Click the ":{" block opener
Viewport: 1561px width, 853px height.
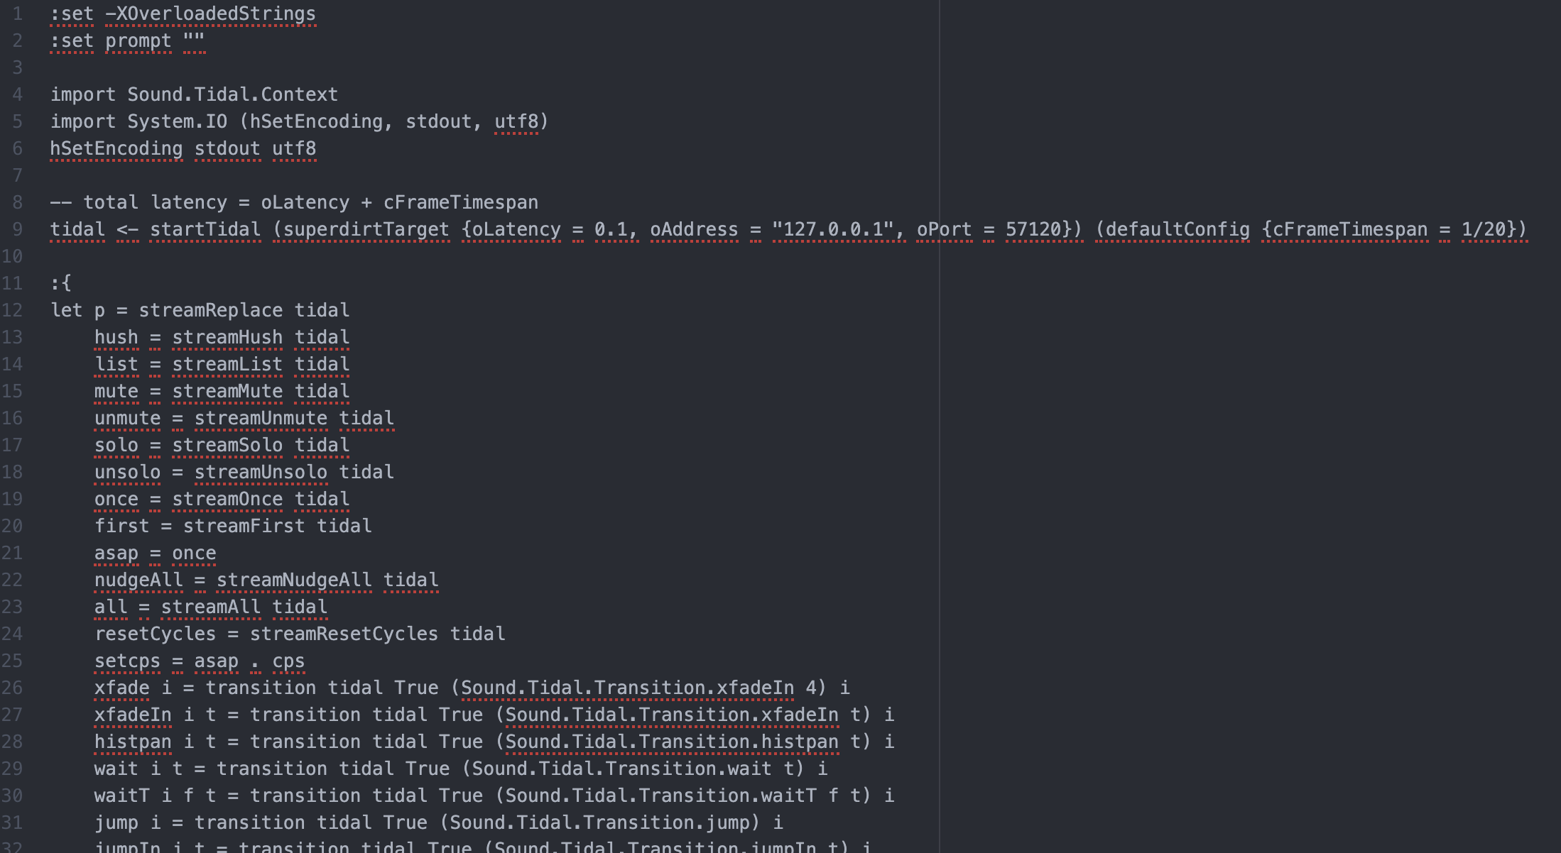pyautogui.click(x=61, y=283)
